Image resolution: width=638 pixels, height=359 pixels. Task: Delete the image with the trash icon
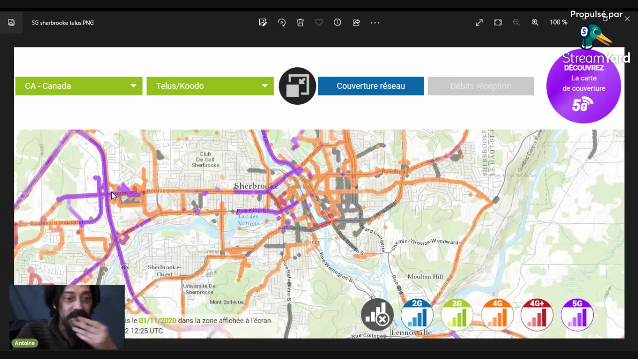tap(300, 22)
